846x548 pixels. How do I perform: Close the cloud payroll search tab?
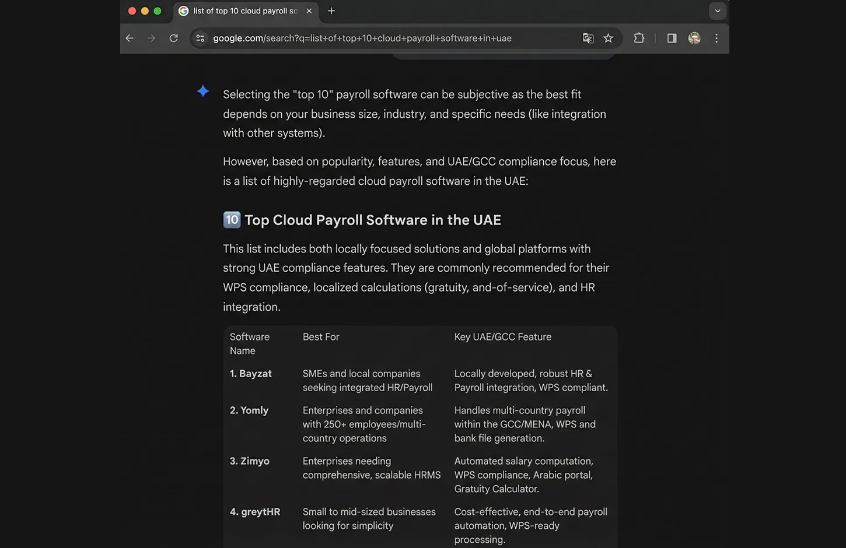[x=309, y=11]
